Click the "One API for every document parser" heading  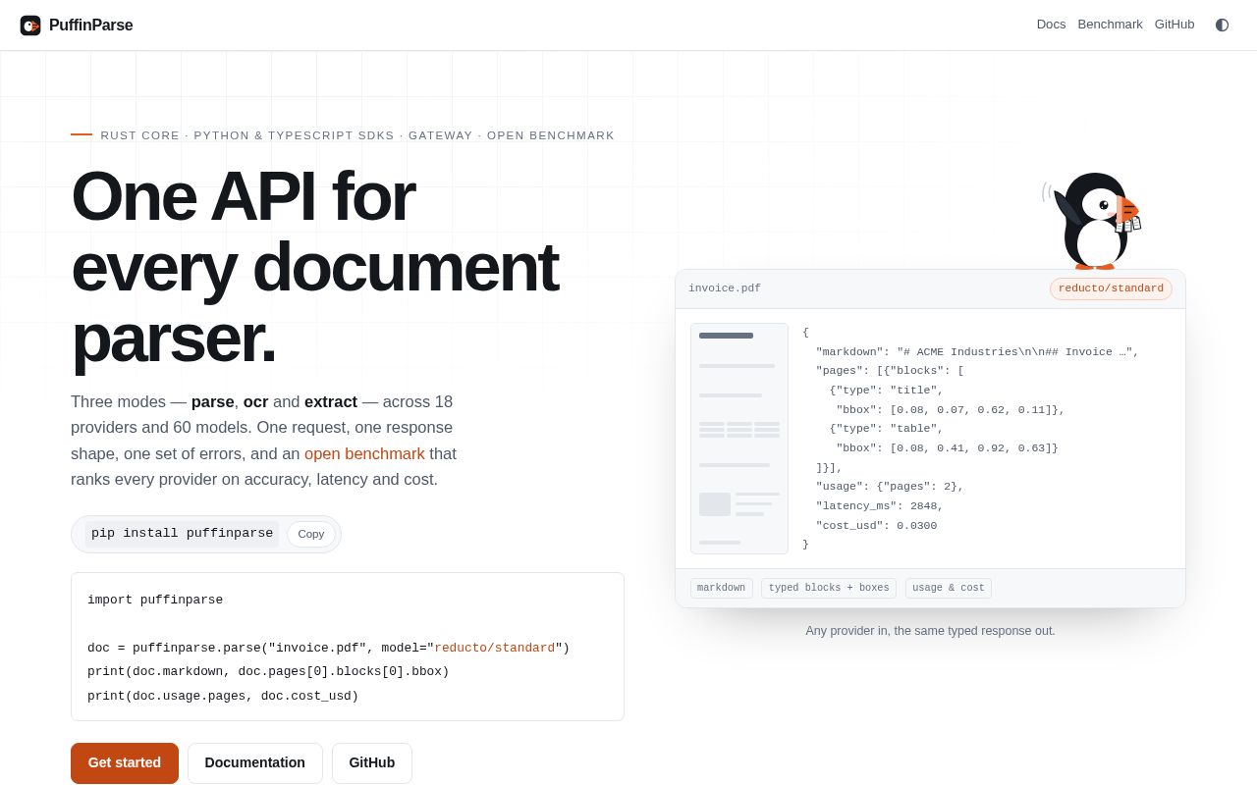point(314,267)
